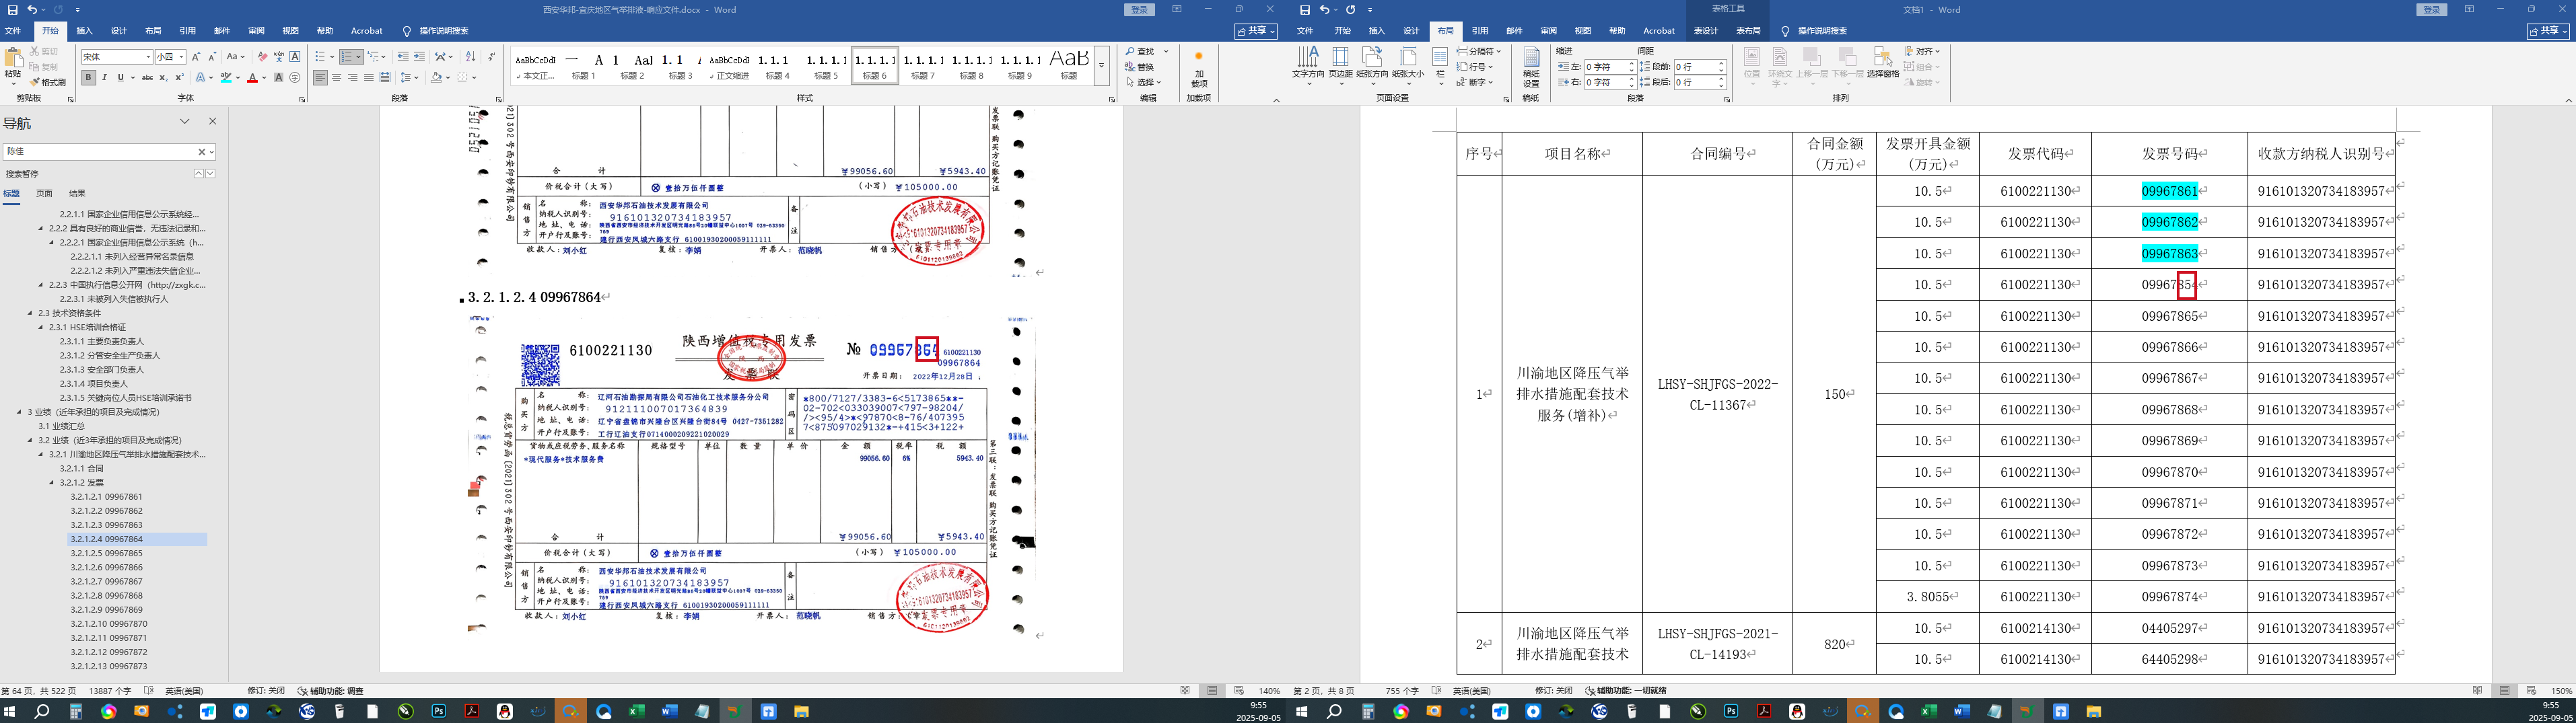Screen dimensions: 2576x723
Task: Collapse the 2.3 技术资格条件 heading
Action: [31, 313]
